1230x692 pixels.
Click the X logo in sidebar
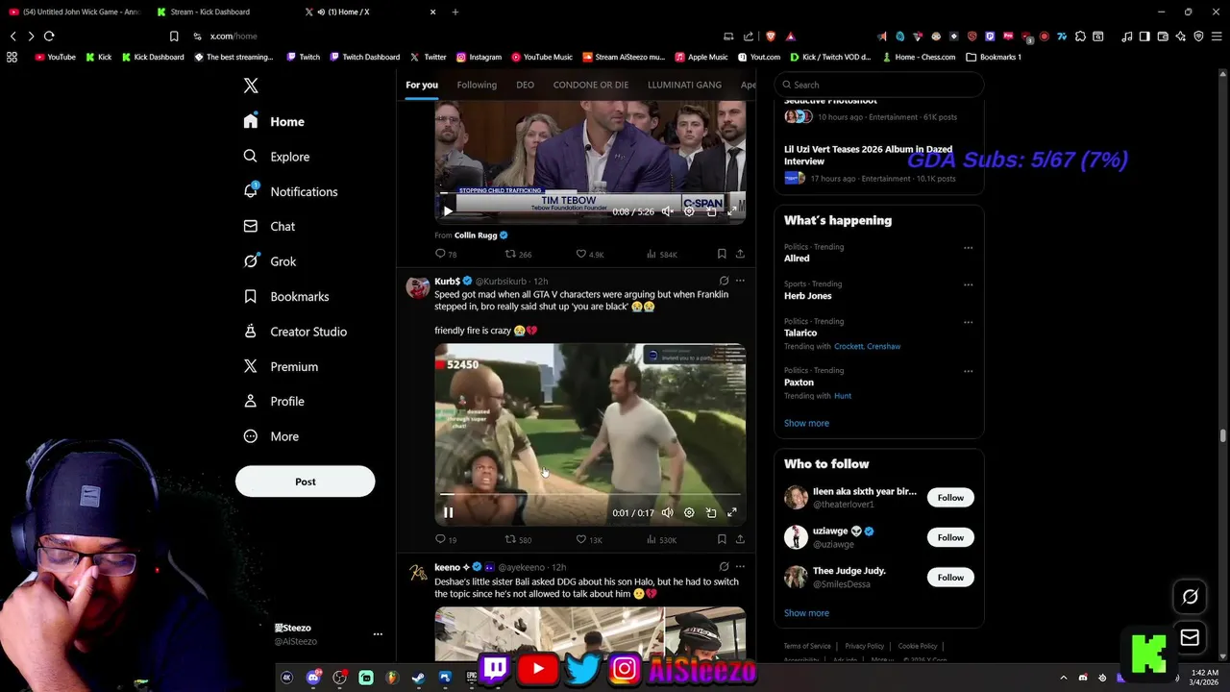click(x=251, y=86)
